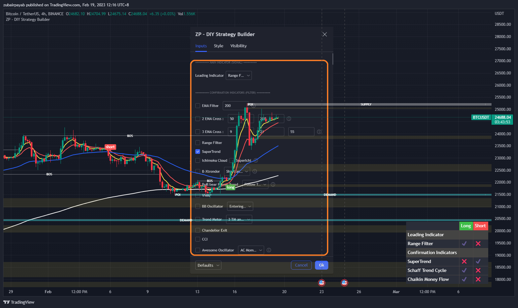
Task: Switch to the Visibility tab
Action: (x=239, y=46)
